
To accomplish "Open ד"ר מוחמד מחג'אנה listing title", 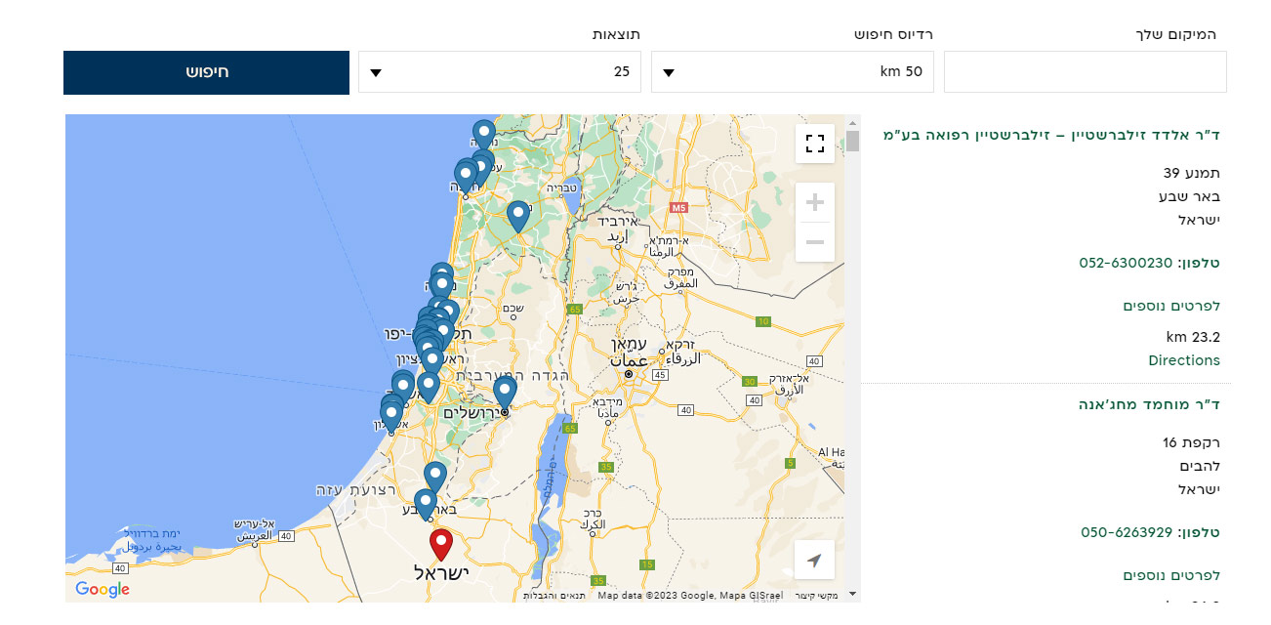I will coord(1149,404).
